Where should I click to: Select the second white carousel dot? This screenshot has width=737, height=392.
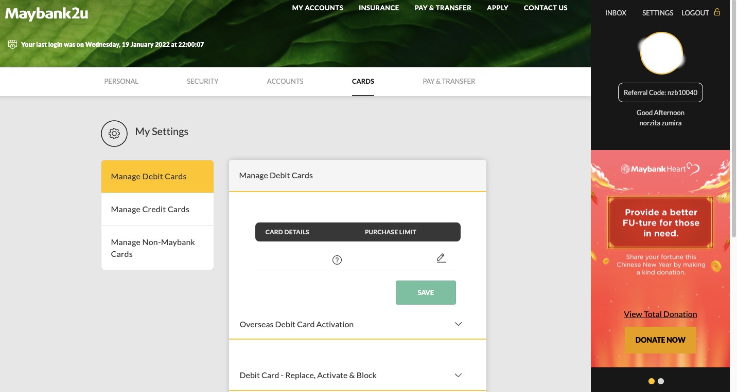tap(661, 381)
